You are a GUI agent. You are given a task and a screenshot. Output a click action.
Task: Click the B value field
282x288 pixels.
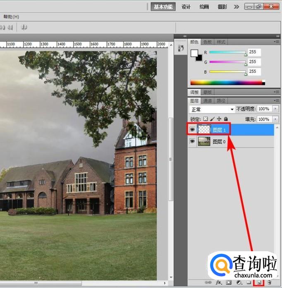(x=254, y=71)
